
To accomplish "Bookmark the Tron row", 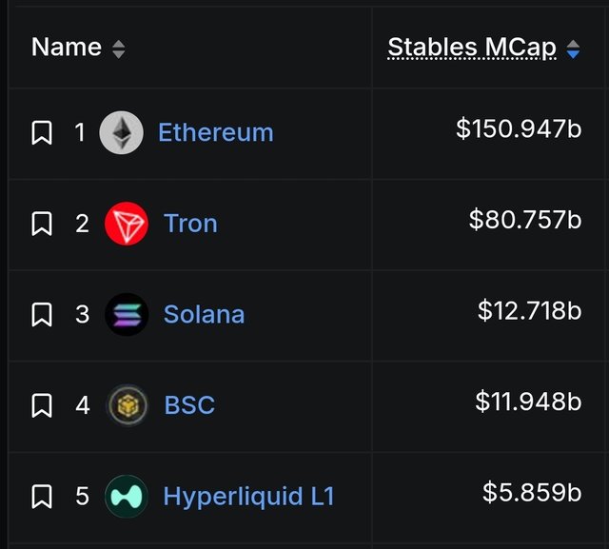I will point(42,224).
